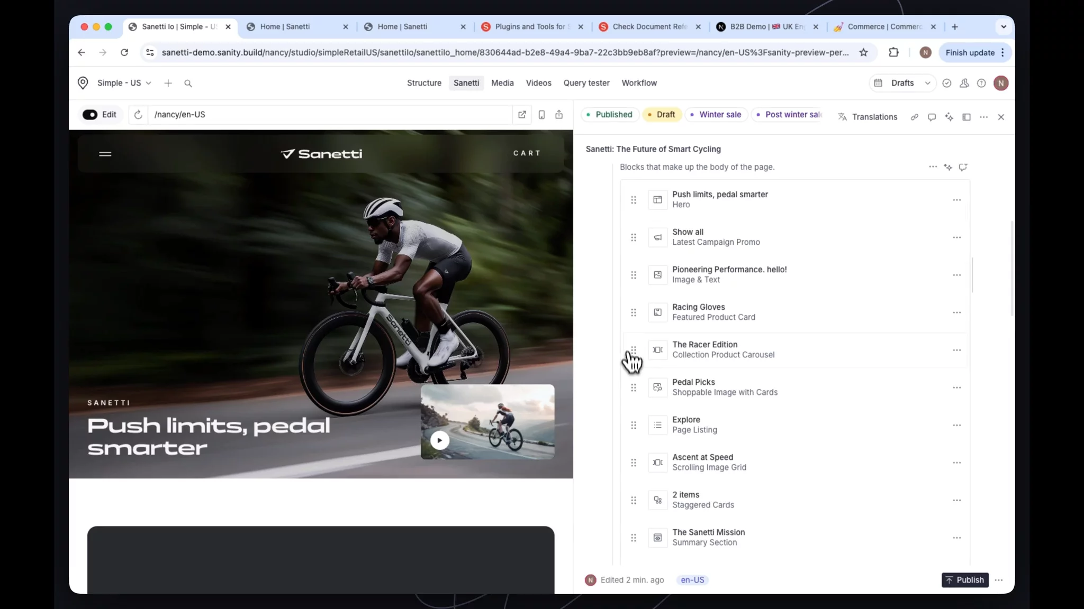Viewport: 1084px width, 609px height.
Task: Switch to Query tester
Action: tap(586, 83)
